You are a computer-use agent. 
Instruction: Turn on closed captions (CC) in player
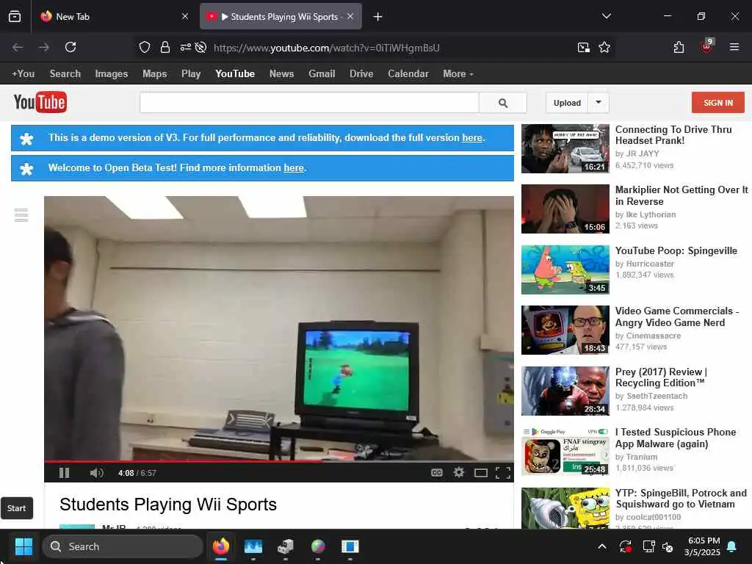click(x=436, y=473)
